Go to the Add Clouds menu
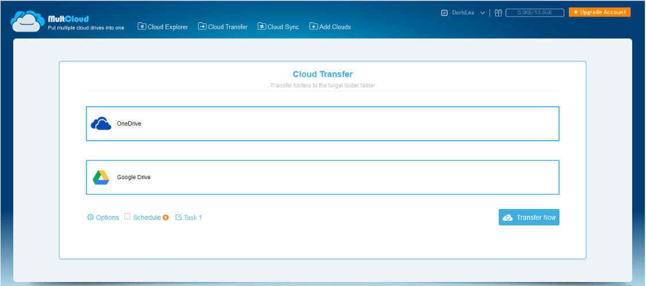Viewport: 646px width, 286px height. 330,27
